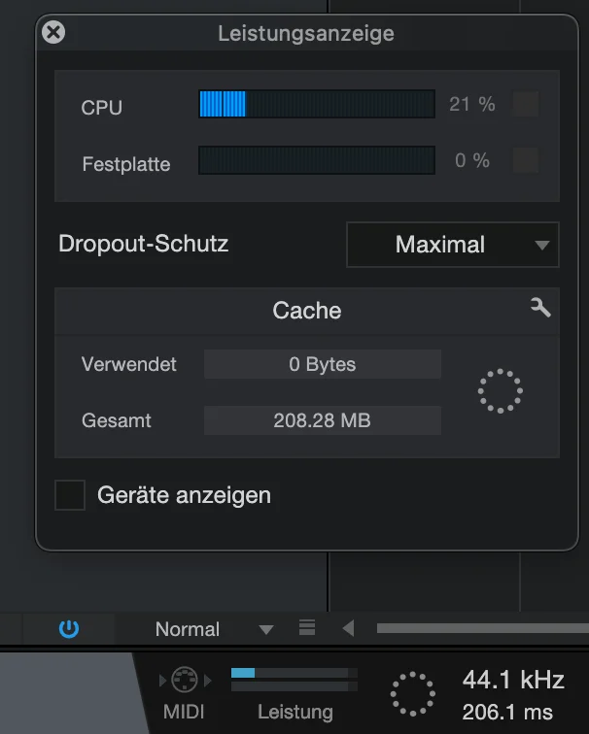
Task: Click the MIDI monitor icon
Action: (185, 680)
